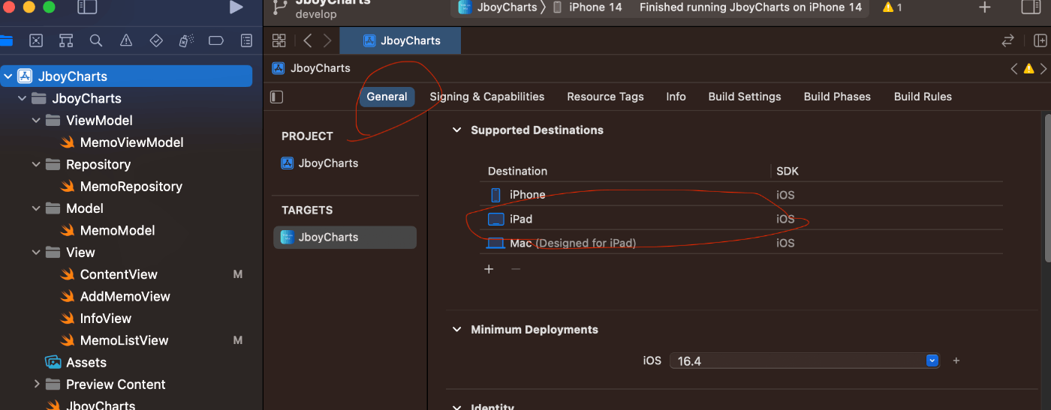This screenshot has width=1051, height=410.
Task: Open the JboyCharts editor tab
Action: click(x=400, y=40)
